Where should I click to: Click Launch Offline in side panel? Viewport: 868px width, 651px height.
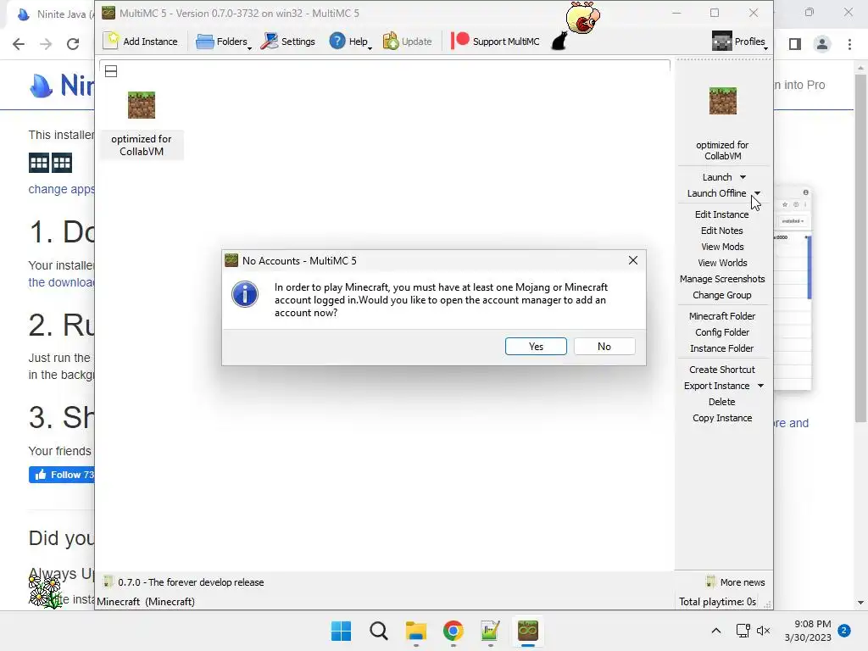click(x=716, y=193)
